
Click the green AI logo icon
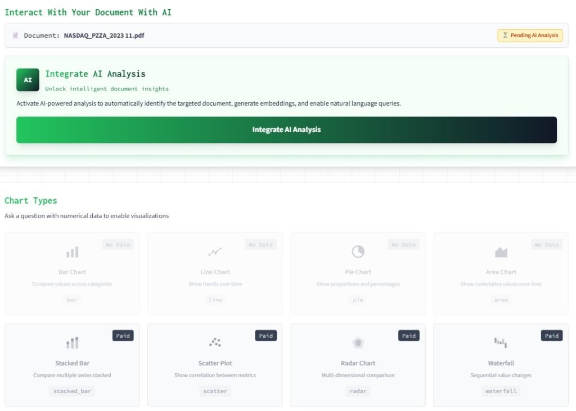[x=28, y=80]
